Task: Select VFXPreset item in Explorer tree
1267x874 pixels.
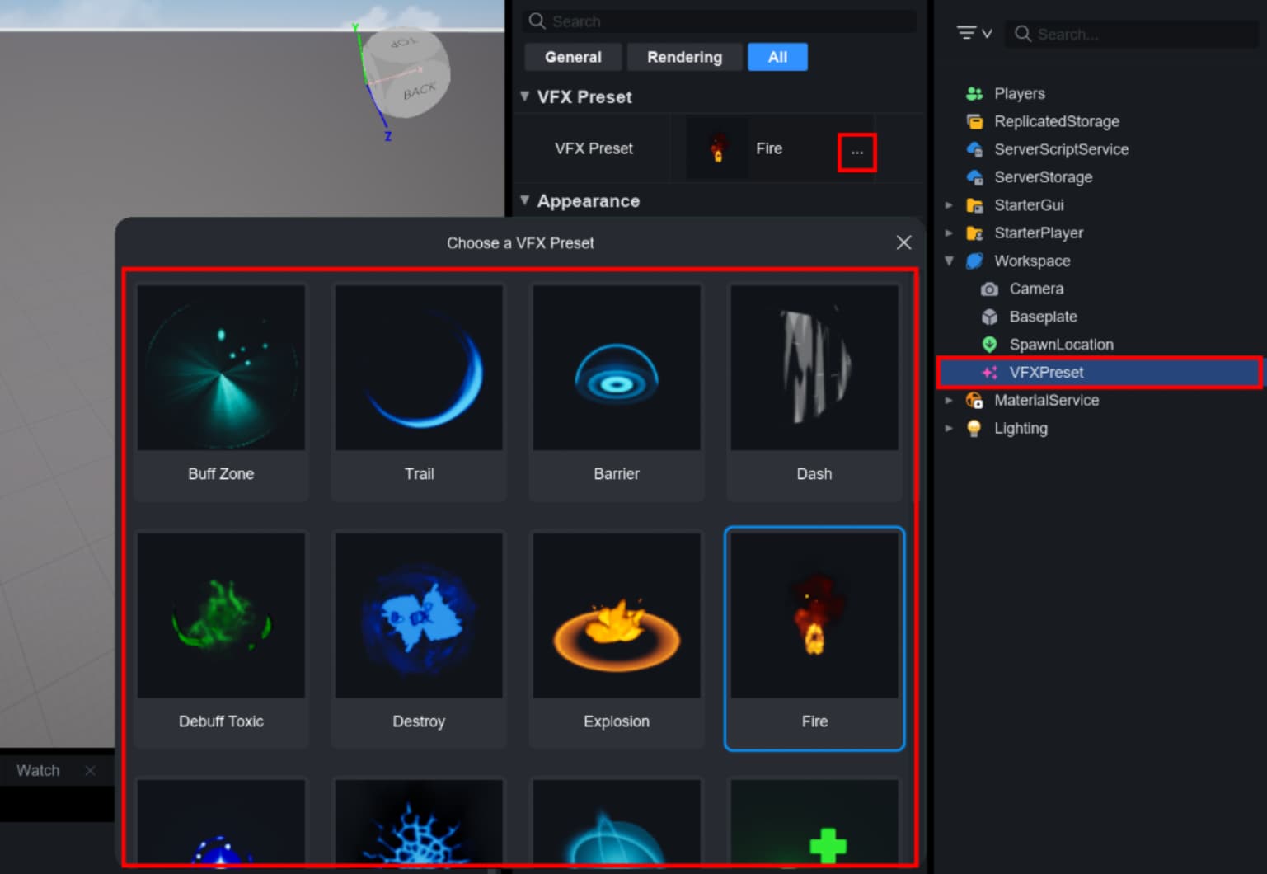Action: tap(1046, 373)
